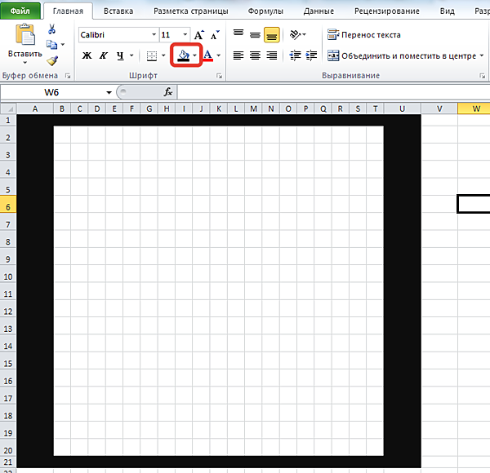Switch to the Разметка страницы tab
Viewport: 490px width, 473px height.
191,11
